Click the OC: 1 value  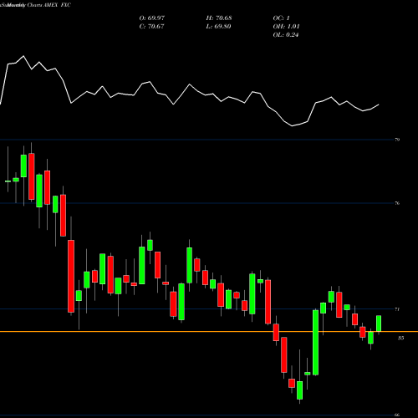(282, 18)
